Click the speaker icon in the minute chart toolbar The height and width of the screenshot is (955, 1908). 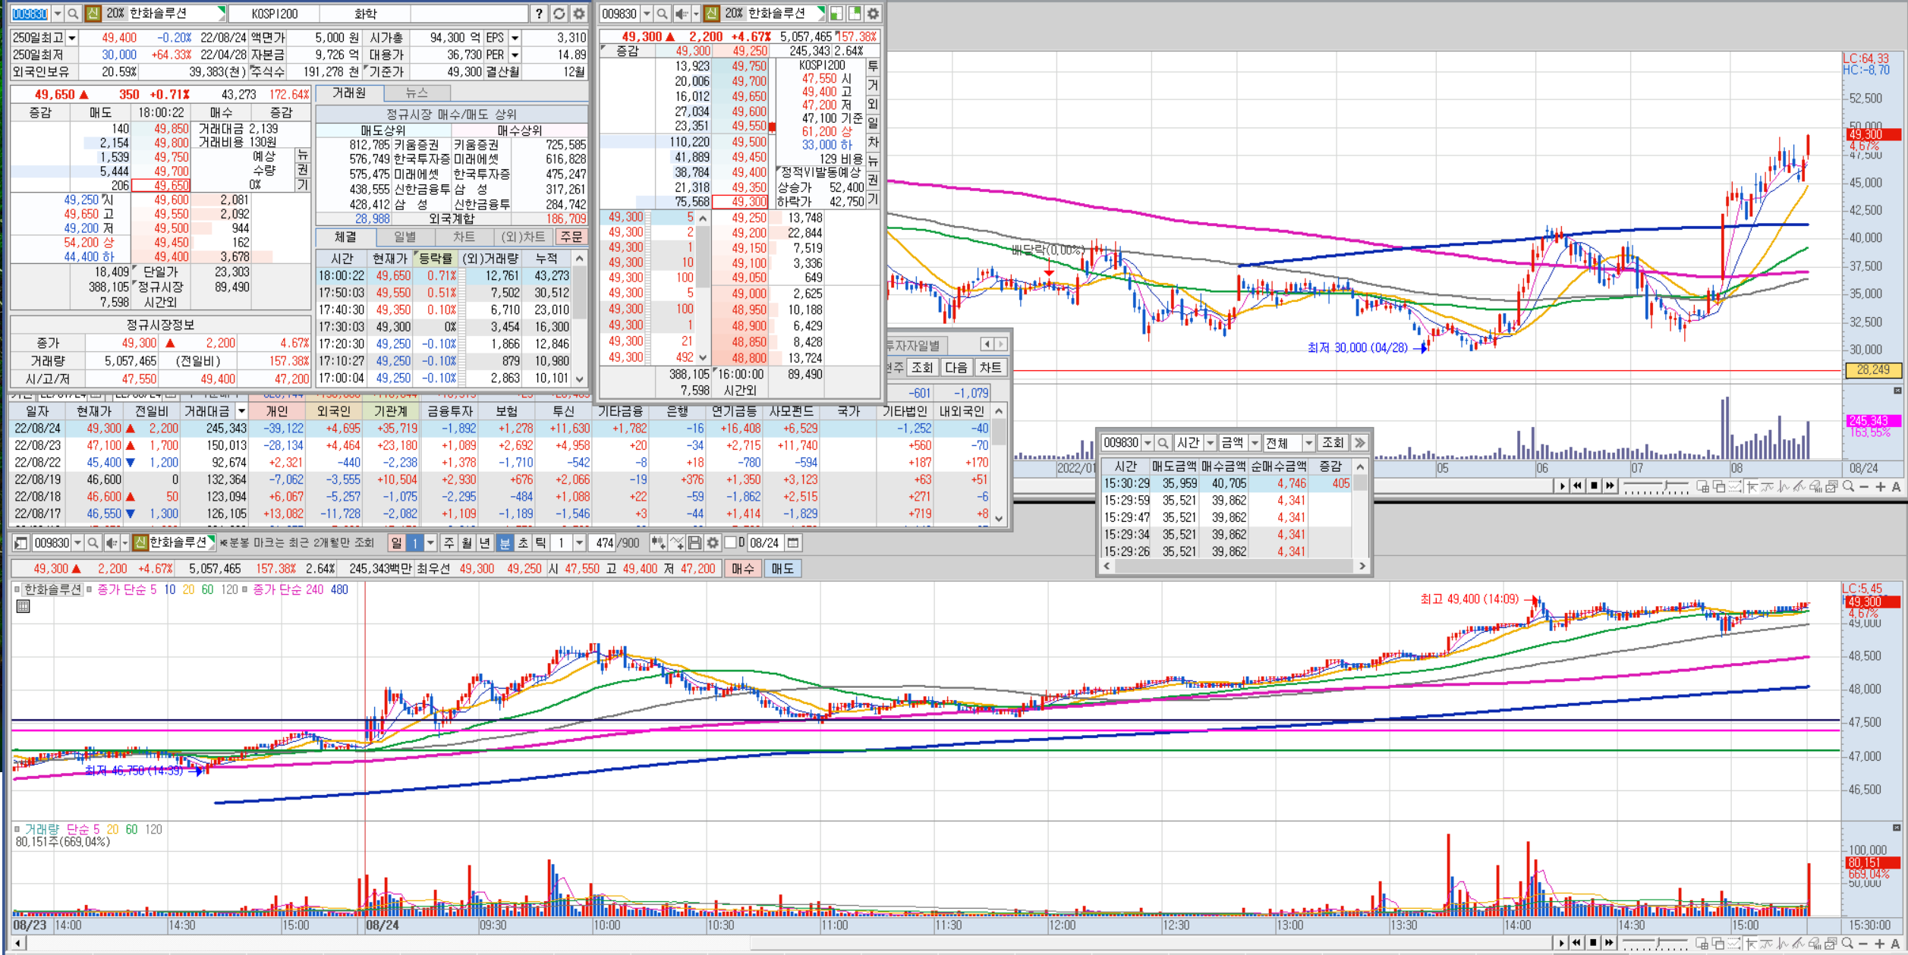coord(112,543)
